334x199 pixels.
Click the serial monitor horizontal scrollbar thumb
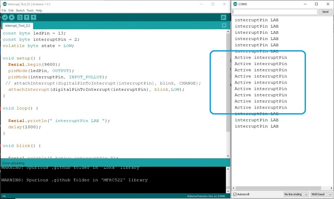279,188
